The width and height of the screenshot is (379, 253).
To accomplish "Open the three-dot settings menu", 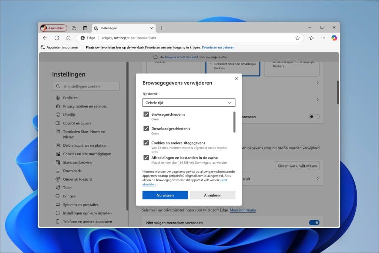I will pos(323,38).
